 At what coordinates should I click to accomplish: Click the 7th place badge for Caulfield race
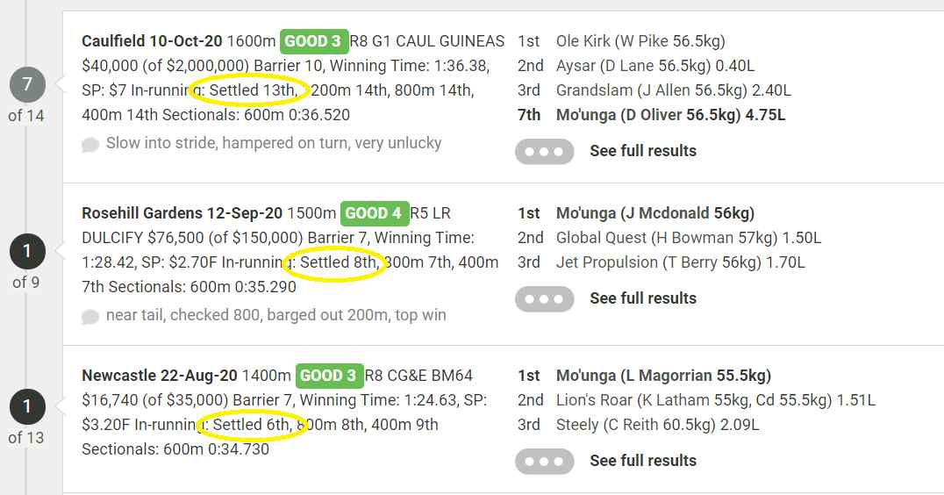pos(27,84)
